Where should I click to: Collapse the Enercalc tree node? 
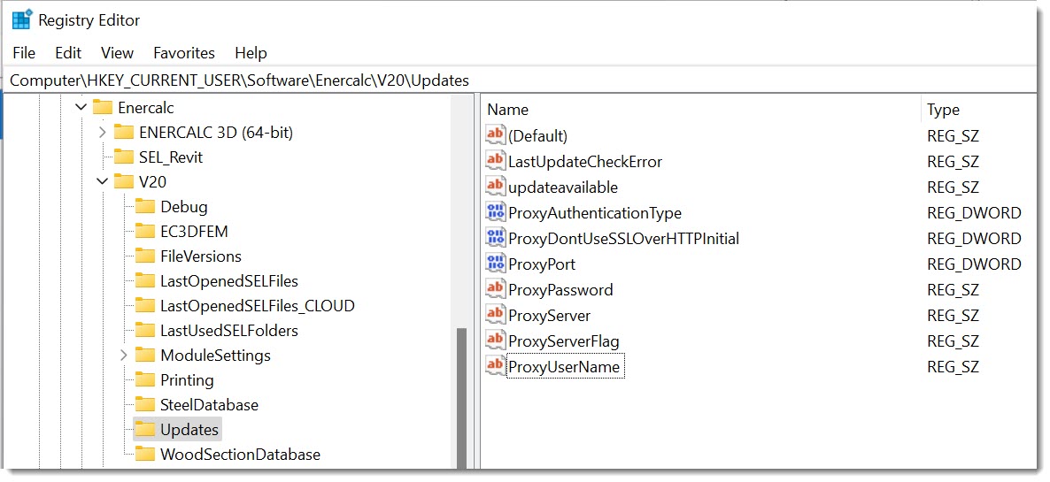click(x=81, y=108)
